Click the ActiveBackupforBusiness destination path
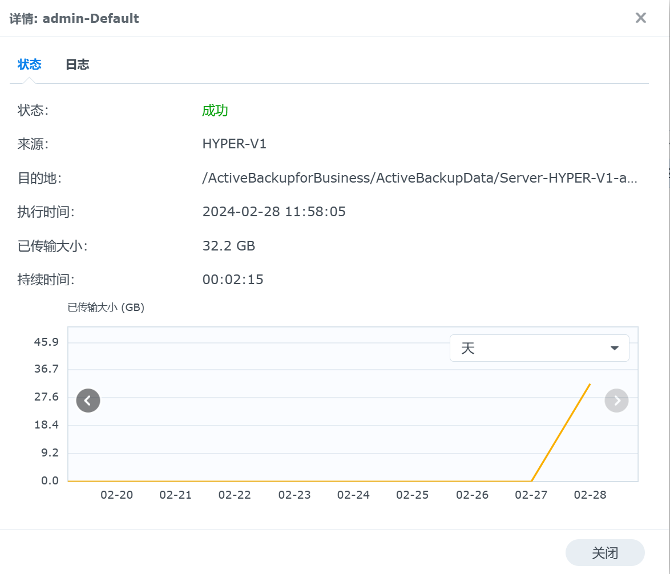This screenshot has width=670, height=574. (x=419, y=177)
